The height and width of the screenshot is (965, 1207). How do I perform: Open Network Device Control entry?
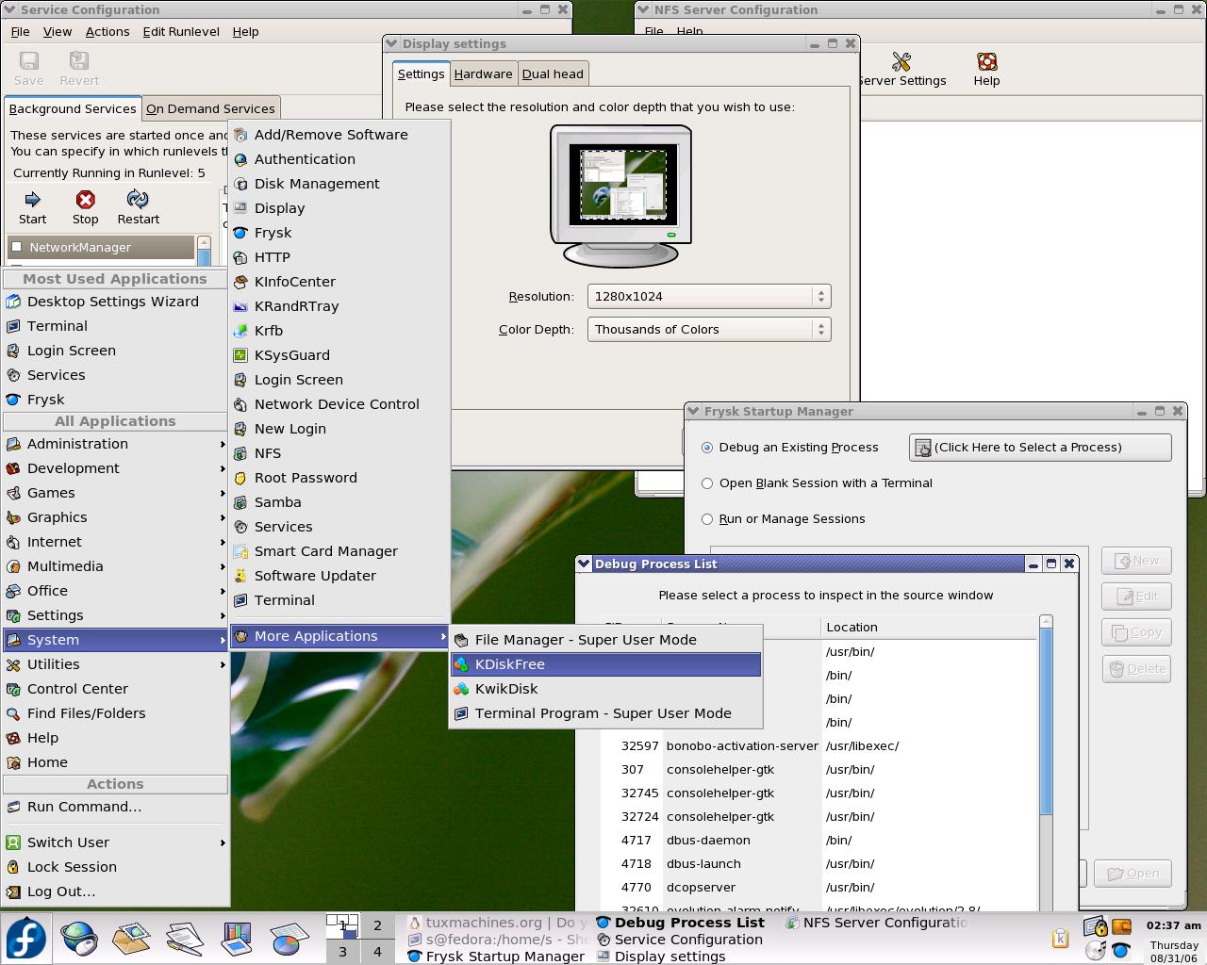tap(339, 404)
